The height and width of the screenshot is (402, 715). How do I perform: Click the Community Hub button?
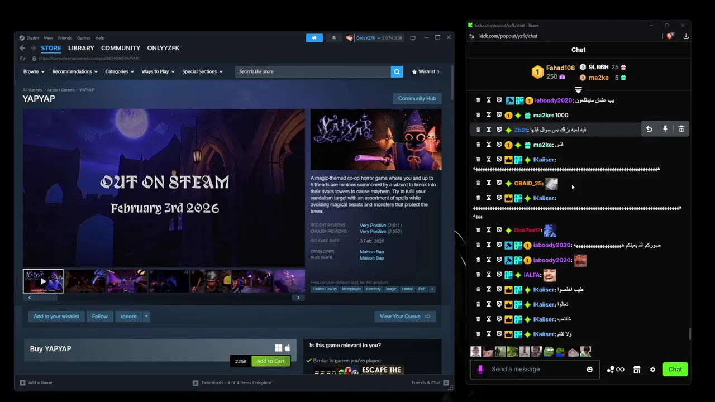(417, 98)
